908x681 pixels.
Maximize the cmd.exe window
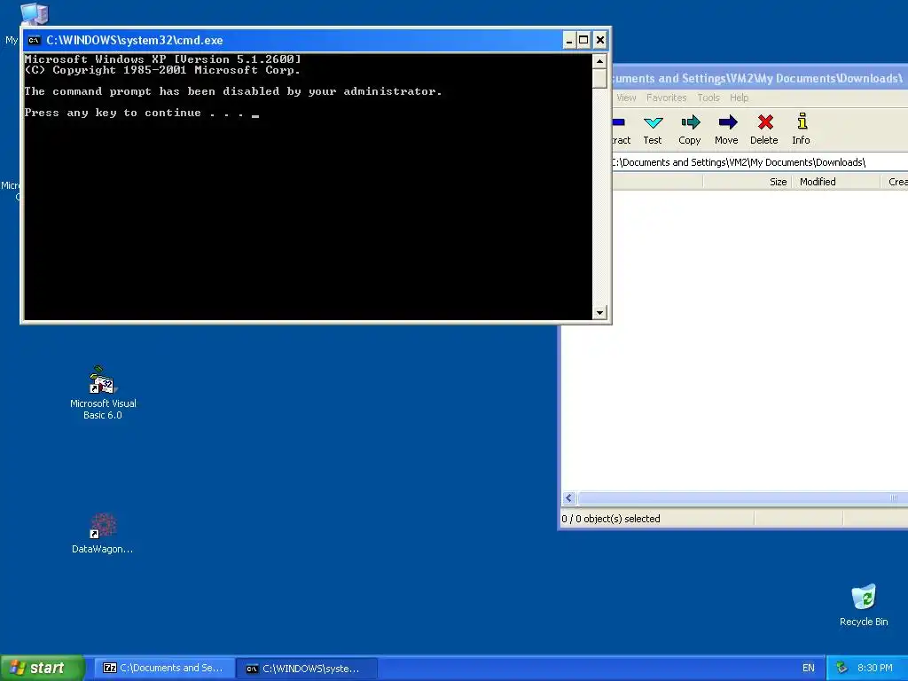(583, 40)
